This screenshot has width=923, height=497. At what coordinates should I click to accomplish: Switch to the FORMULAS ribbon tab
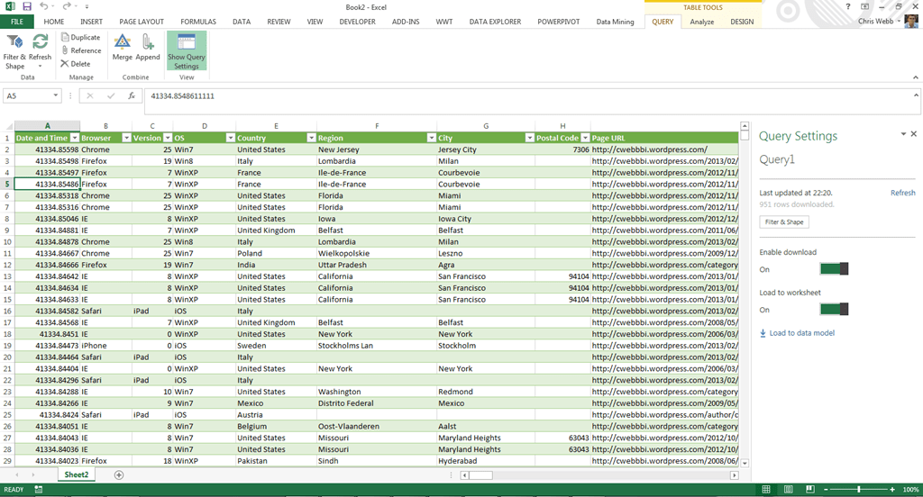point(198,22)
